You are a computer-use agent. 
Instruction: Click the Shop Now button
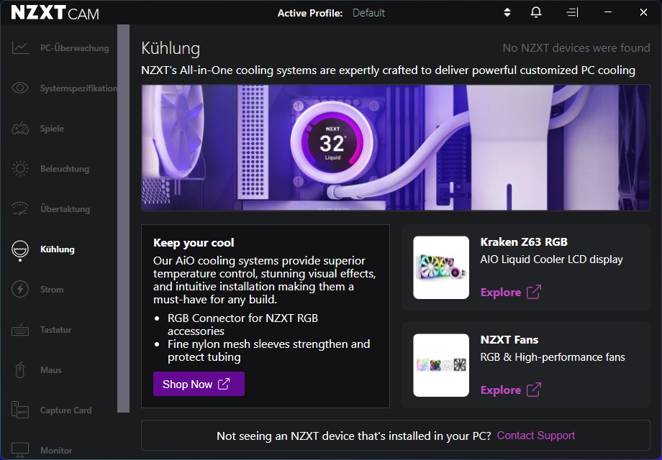pos(199,384)
